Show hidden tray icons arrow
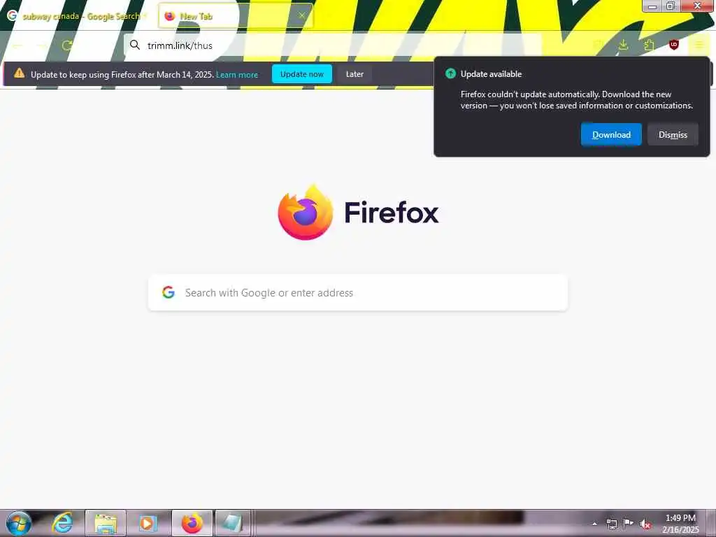Screen dimensions: 716x537 click(594, 524)
